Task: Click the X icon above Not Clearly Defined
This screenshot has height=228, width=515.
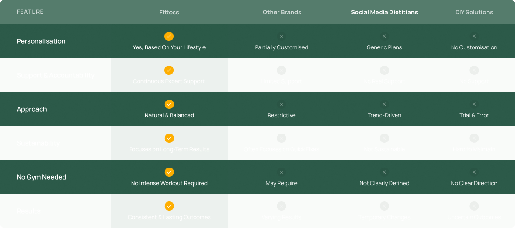Action: [x=384, y=172]
